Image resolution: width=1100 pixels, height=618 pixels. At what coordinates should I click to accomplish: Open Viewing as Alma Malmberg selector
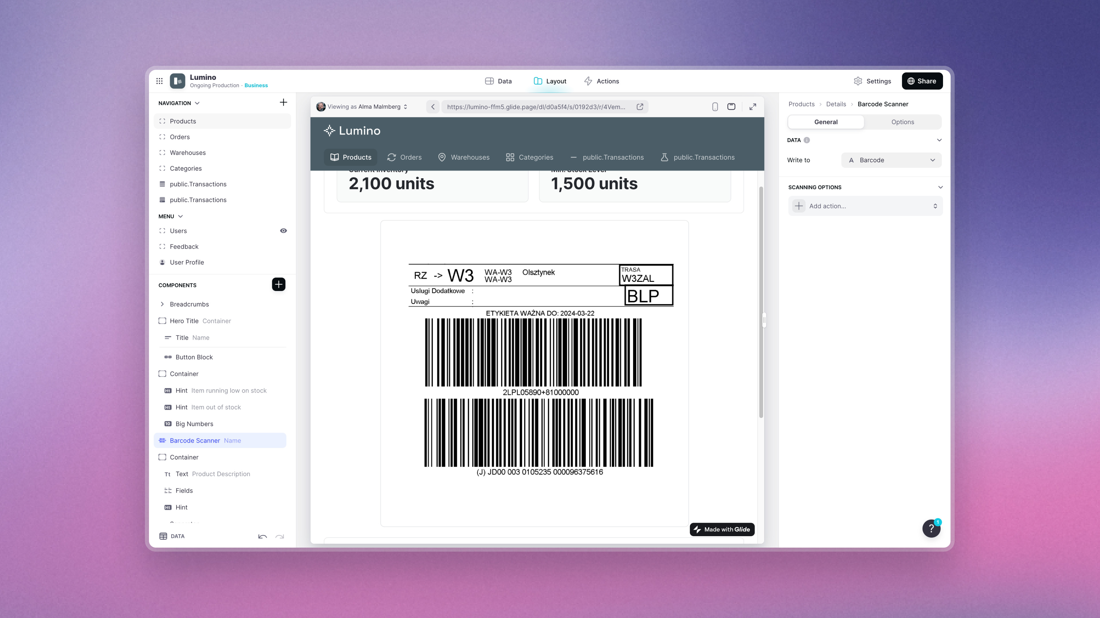click(362, 107)
